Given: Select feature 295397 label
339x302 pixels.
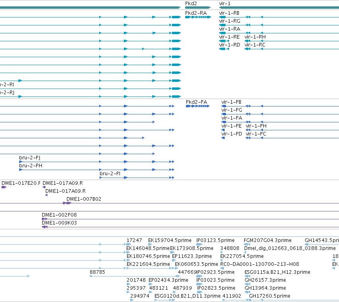Looking at the screenshot, I should pyautogui.click(x=136, y=288).
